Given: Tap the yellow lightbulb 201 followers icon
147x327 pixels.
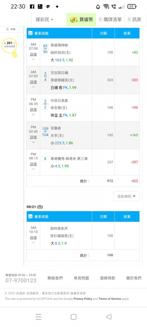Looking at the screenshot, I should (10, 47).
